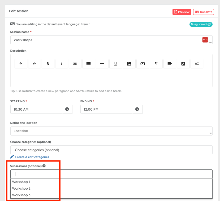Screen dimensions: 220x201
Task: Select Workshop 2 from subsessions list
Action: [111, 188]
